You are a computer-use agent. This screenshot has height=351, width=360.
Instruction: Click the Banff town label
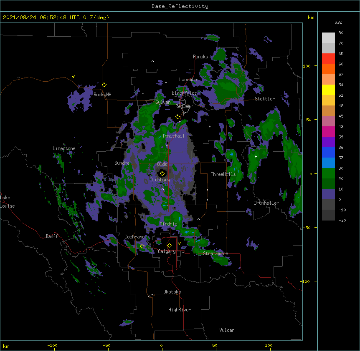(52, 236)
